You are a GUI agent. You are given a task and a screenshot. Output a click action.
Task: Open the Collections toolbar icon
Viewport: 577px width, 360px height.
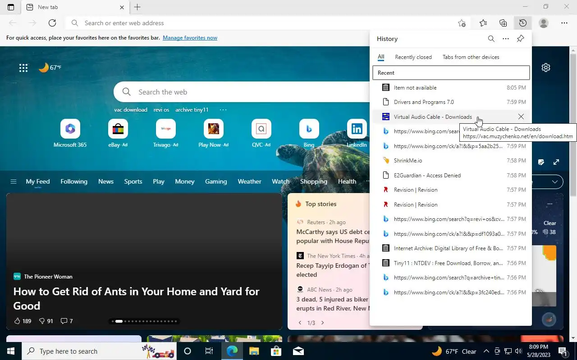503,23
